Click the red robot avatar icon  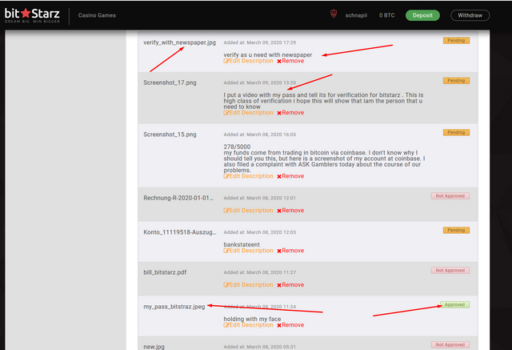point(334,14)
